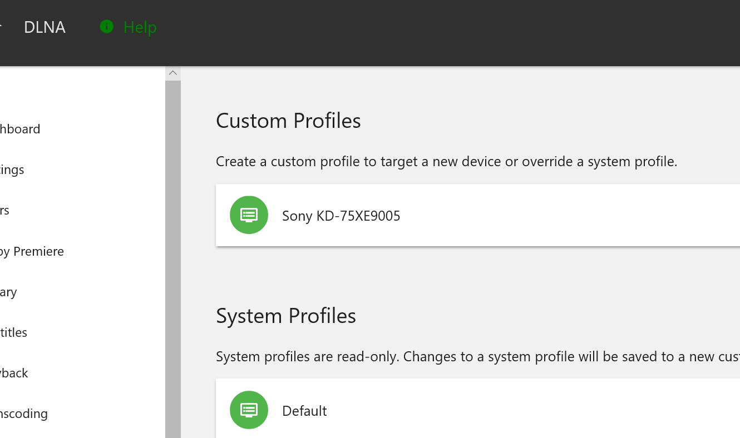The width and height of the screenshot is (740, 438).
Task: Navigate to Users in the sidebar
Action: coord(5,210)
